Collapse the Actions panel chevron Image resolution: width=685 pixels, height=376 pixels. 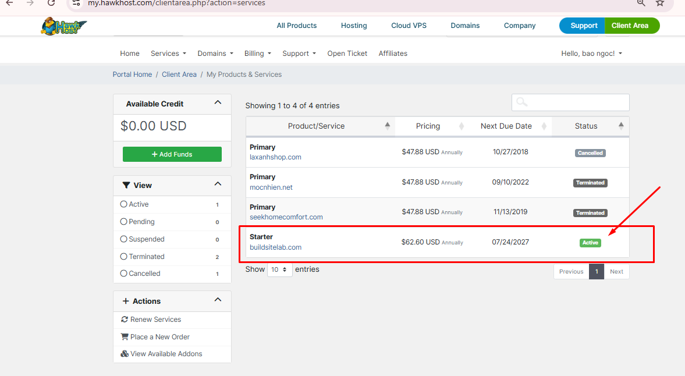tap(218, 300)
